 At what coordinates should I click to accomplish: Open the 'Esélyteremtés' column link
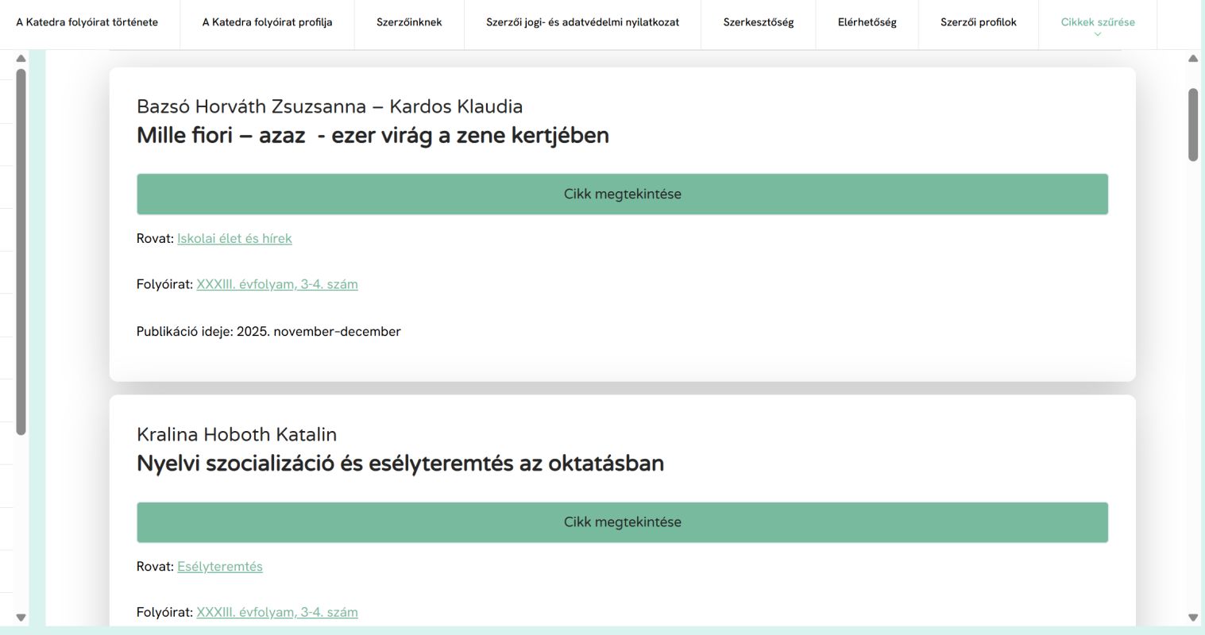[x=220, y=567]
